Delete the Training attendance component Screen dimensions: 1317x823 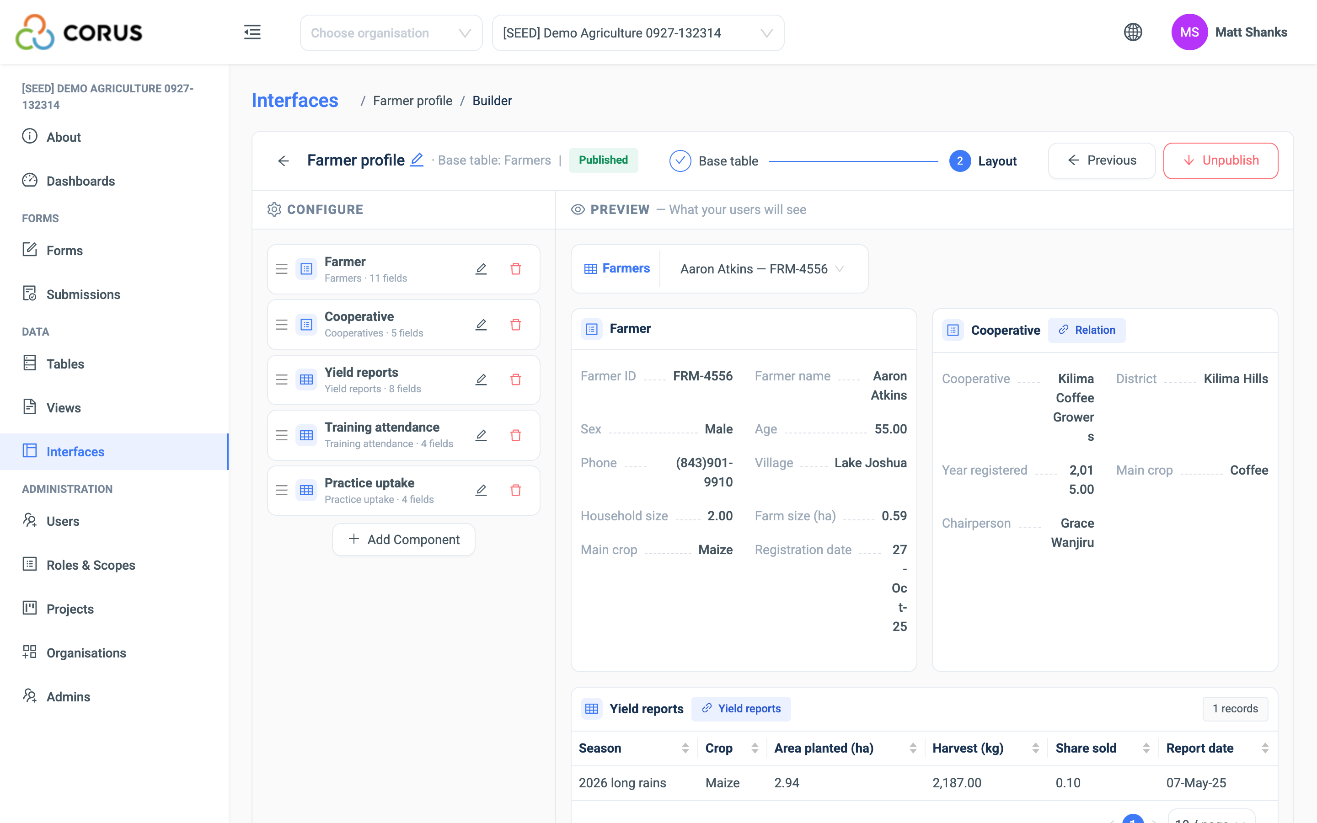[516, 435]
